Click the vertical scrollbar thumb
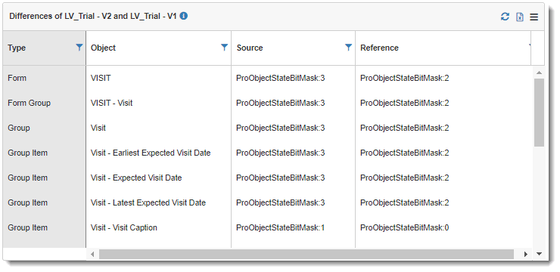This screenshot has height=272, width=560. click(x=539, y=113)
